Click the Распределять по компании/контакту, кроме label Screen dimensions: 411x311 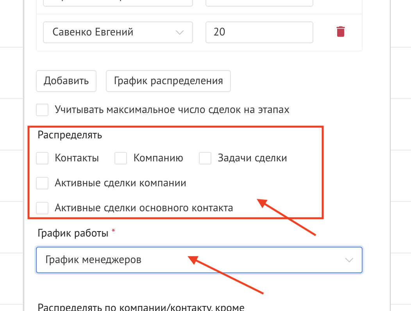(x=141, y=307)
